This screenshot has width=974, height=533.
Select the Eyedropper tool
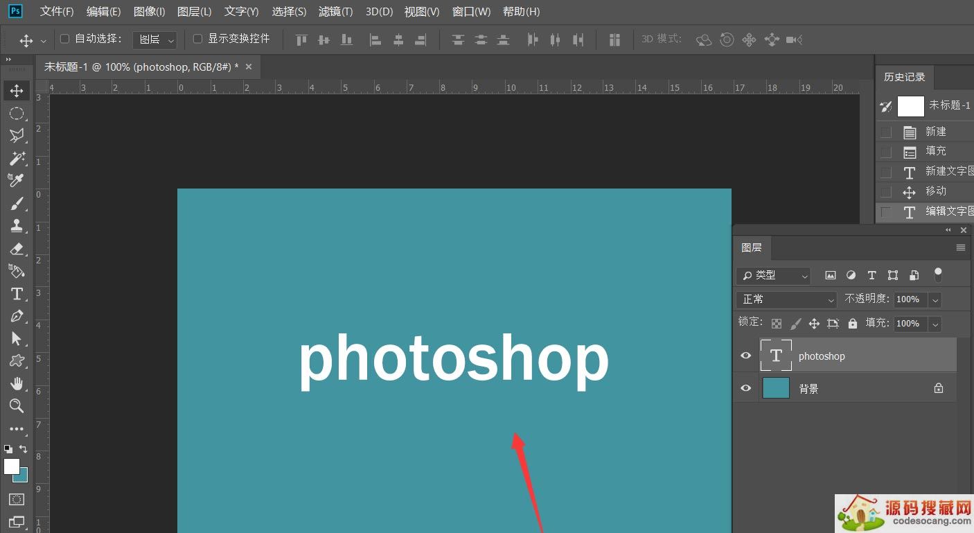[17, 180]
